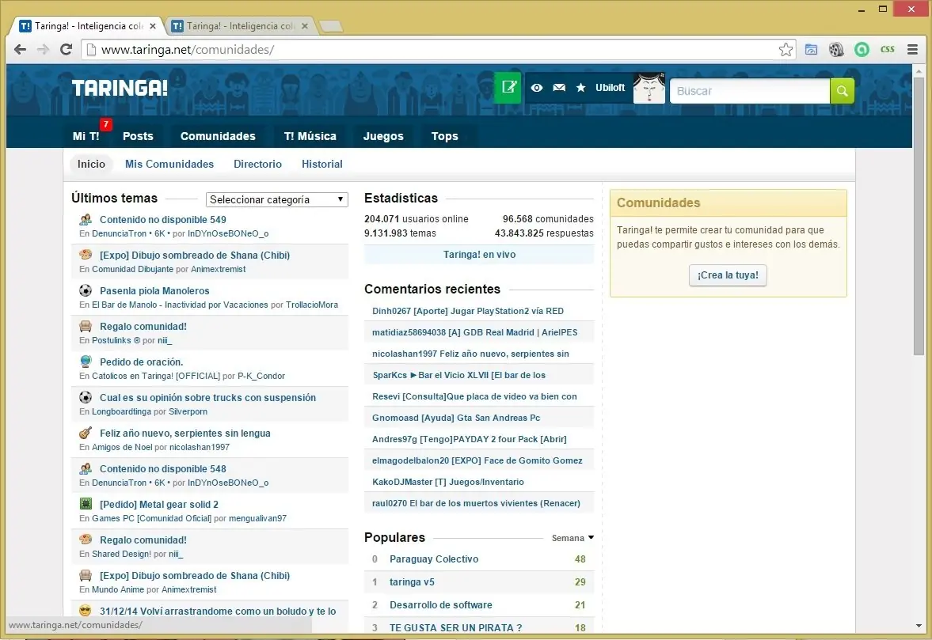The width and height of the screenshot is (932, 640).
Task: Open the Directorio tab
Action: 257,164
